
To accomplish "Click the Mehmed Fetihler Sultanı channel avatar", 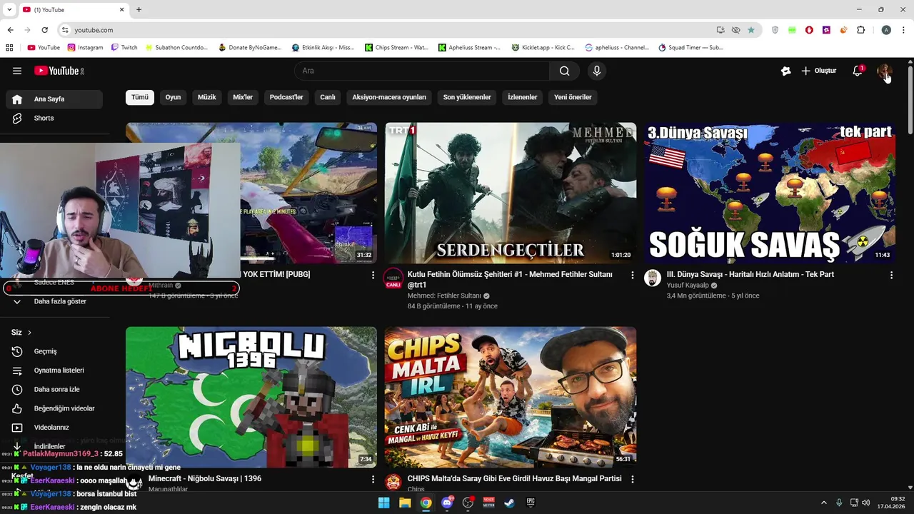I will (393, 278).
